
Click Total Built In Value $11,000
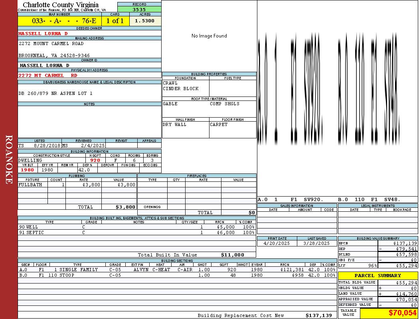(233, 255)
